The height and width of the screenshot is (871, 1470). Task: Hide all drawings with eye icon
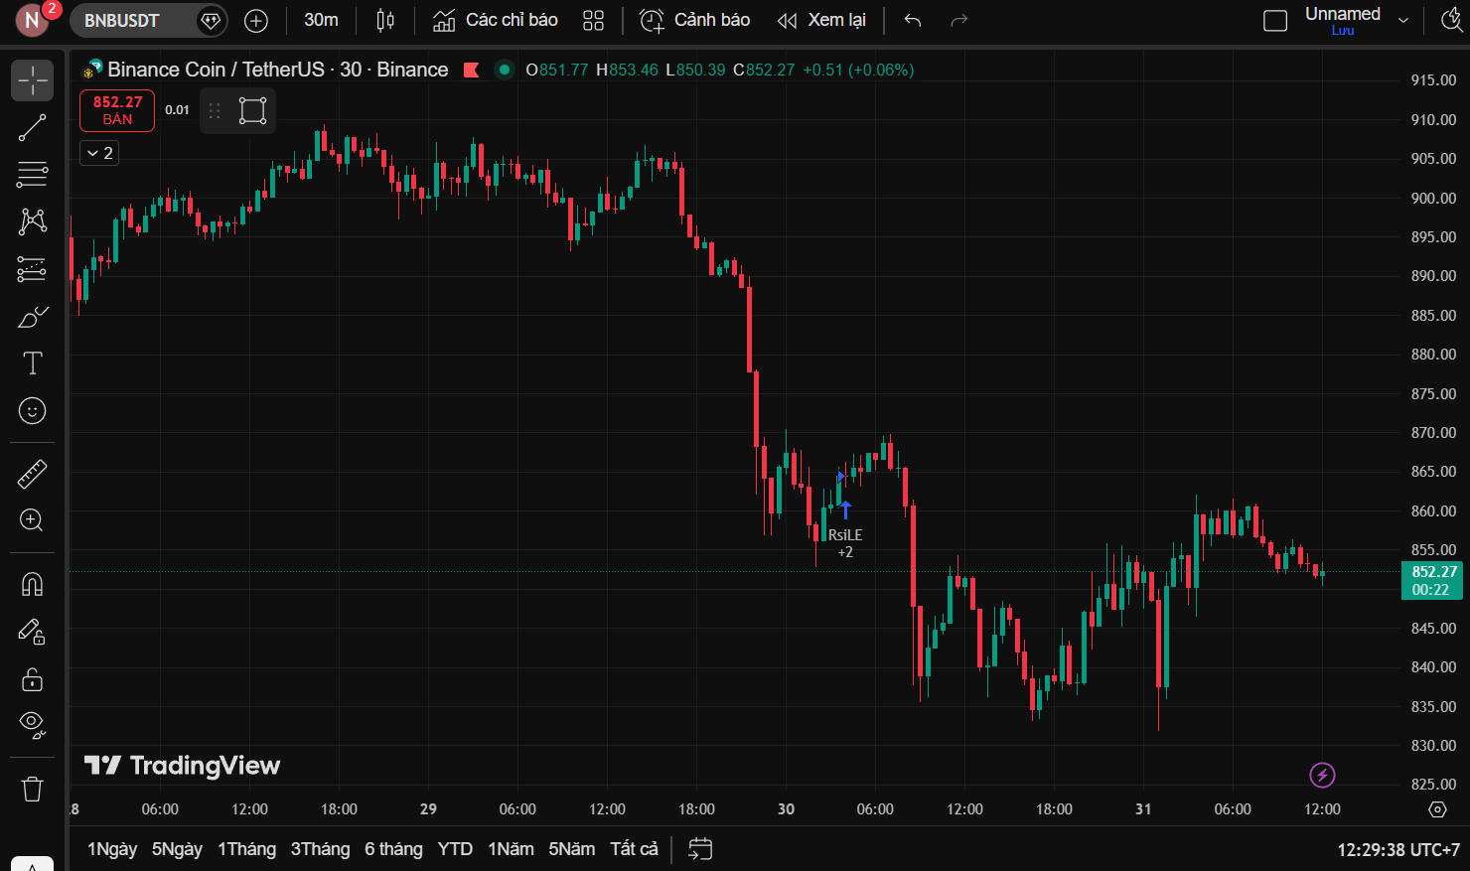32,726
